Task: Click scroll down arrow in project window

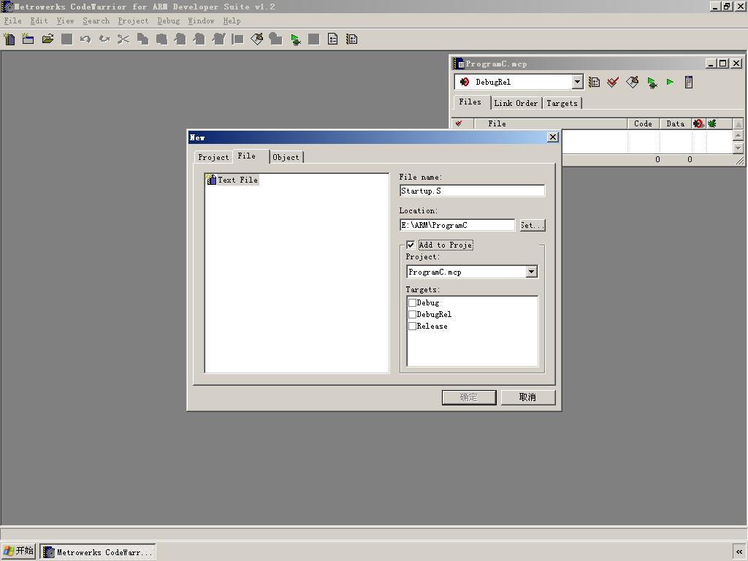Action: pos(738,148)
